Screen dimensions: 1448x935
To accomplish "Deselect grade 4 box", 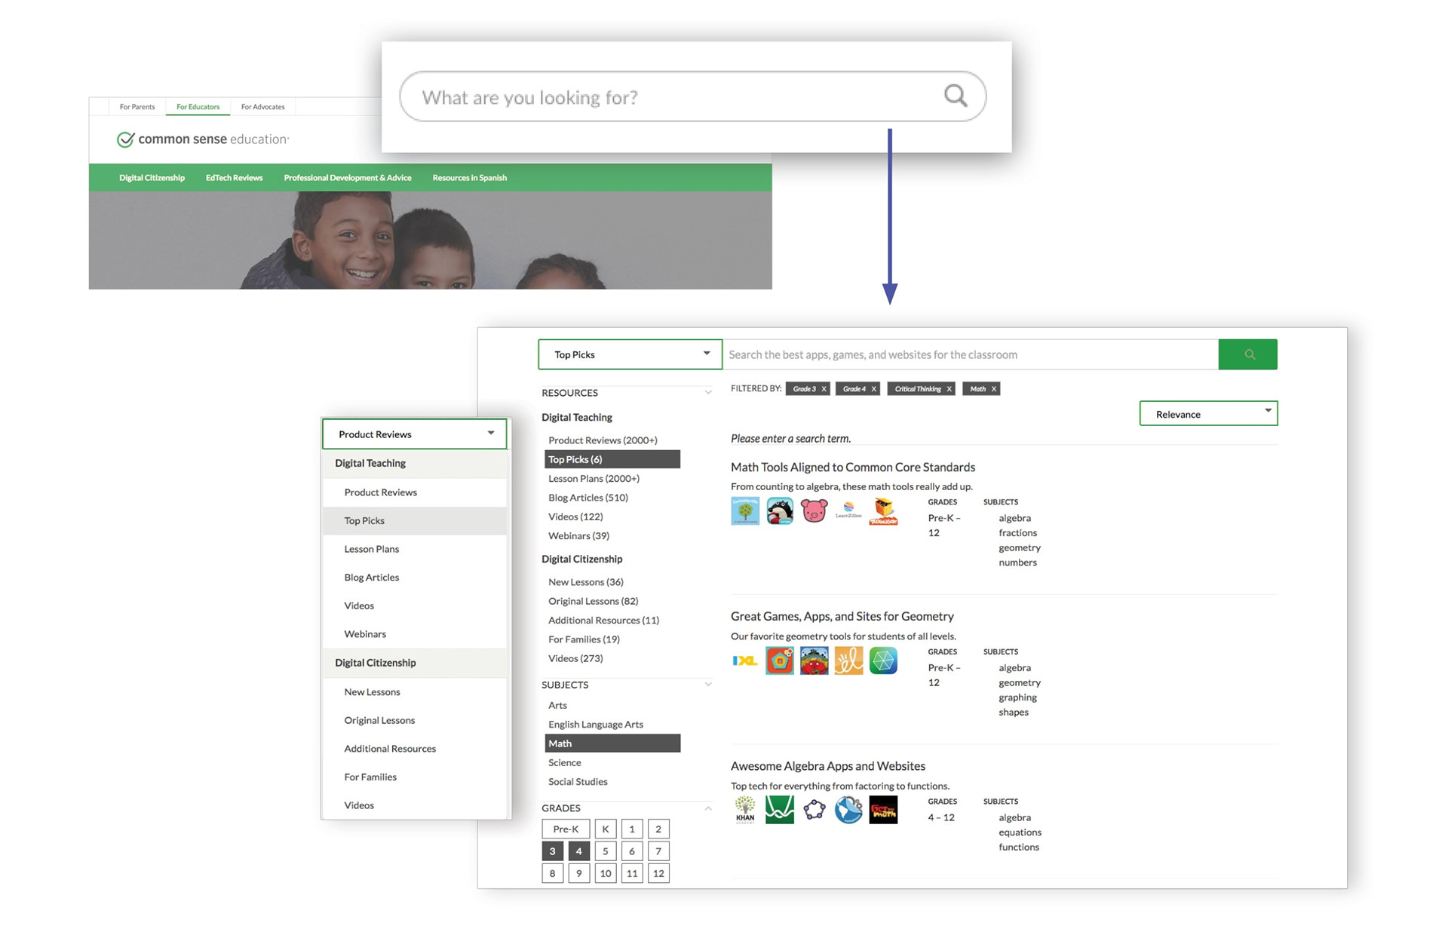I will (578, 851).
